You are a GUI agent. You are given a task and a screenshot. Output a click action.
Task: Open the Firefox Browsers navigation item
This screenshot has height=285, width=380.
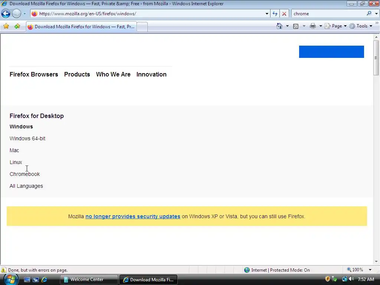[x=34, y=74]
